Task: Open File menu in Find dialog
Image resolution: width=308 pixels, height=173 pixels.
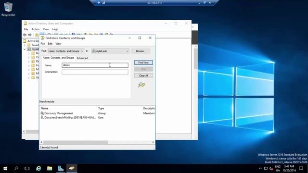Action: pyautogui.click(x=43, y=44)
